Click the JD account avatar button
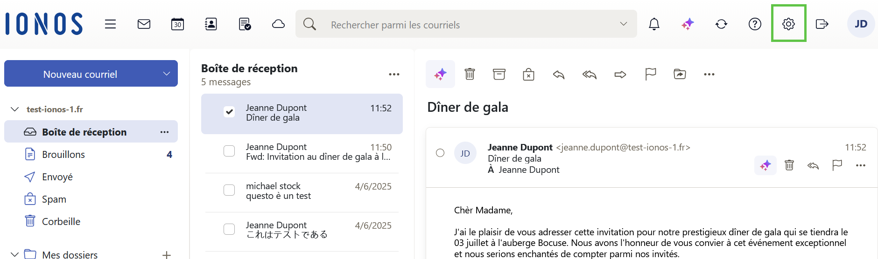This screenshot has height=259, width=878. tap(861, 24)
